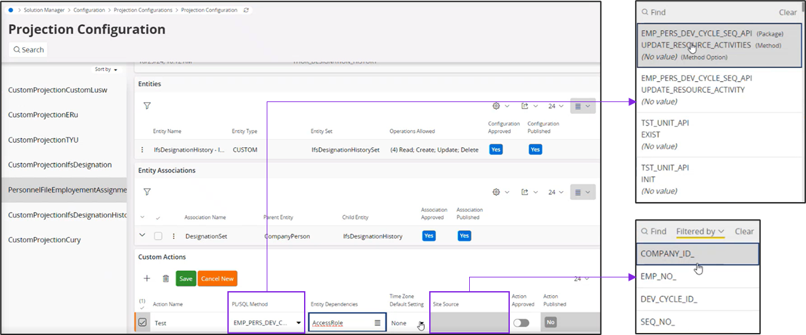This screenshot has height=335, width=806.
Task: Open the three-dot menu for IfsDesignationHistory row
Action: pos(142,150)
